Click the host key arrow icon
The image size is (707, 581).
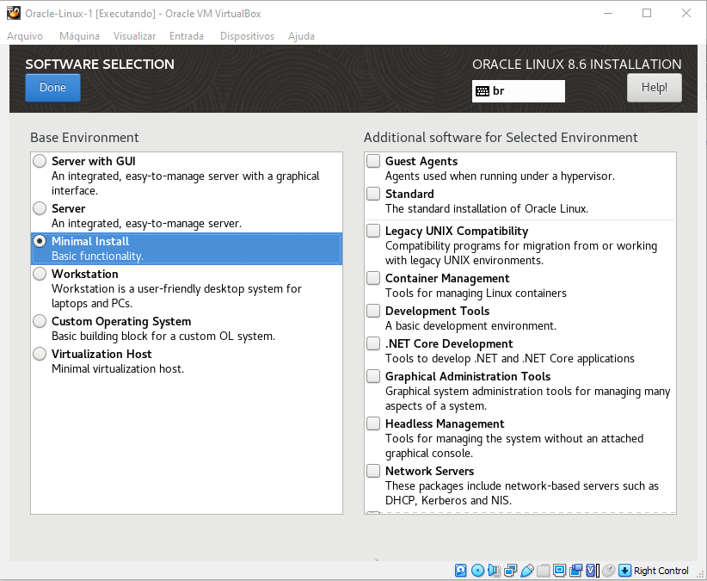[624, 571]
